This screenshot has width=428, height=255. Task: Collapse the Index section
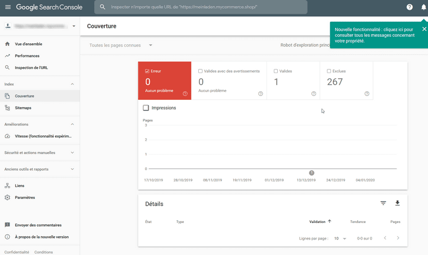tap(72, 84)
